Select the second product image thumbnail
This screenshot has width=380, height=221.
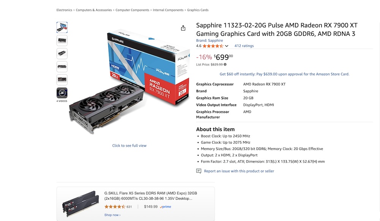(x=62, y=40)
